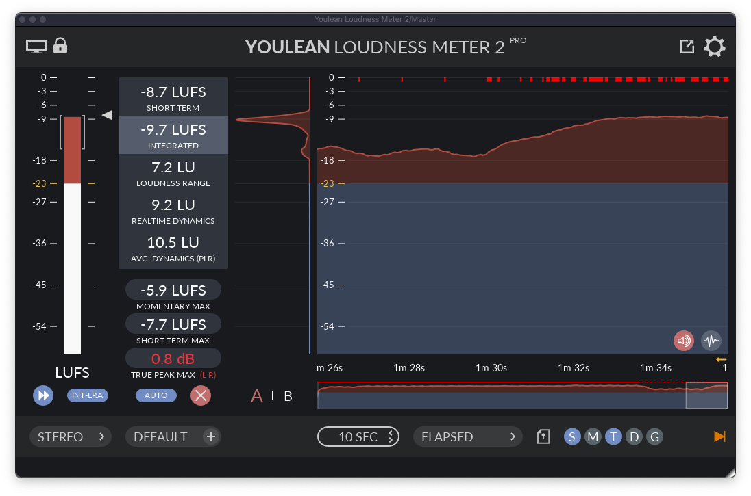Toggle the INT-LRA mode pill
This screenshot has height=496, width=751.
click(88, 395)
